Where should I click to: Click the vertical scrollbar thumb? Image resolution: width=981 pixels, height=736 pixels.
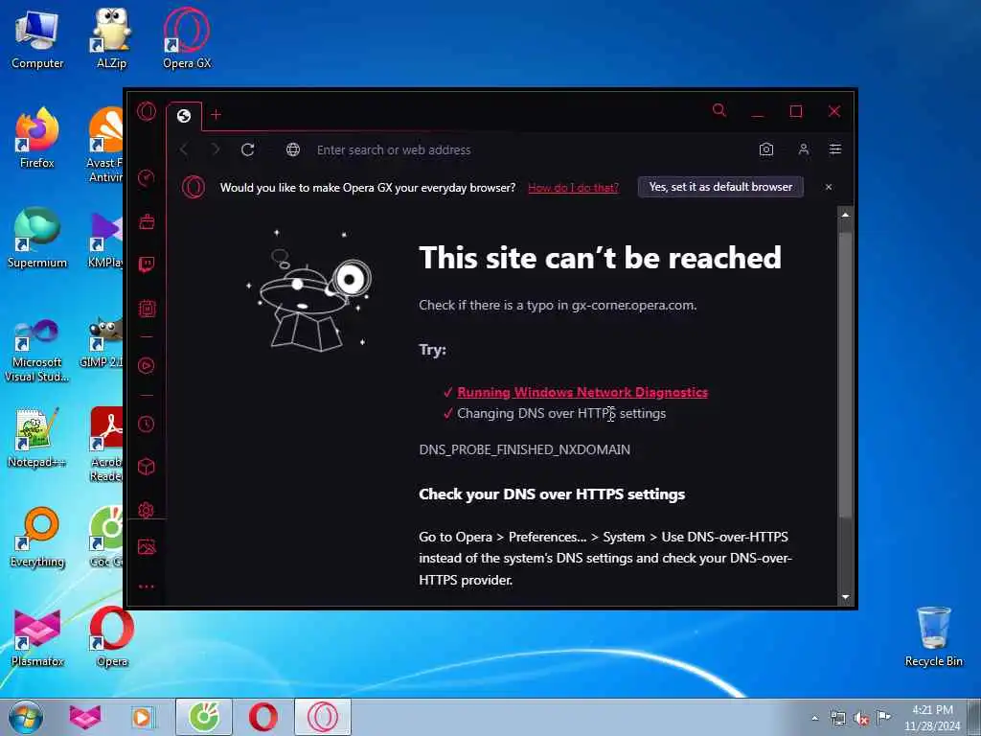pyautogui.click(x=846, y=374)
